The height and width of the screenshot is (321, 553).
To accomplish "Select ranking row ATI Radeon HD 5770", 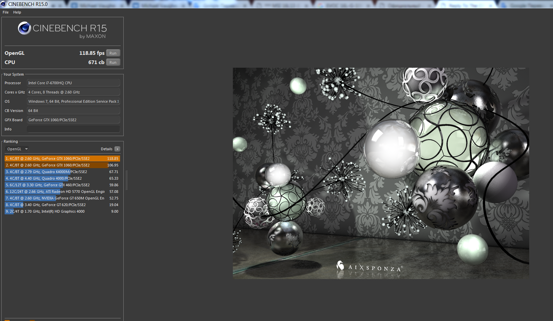I will [x=62, y=192].
